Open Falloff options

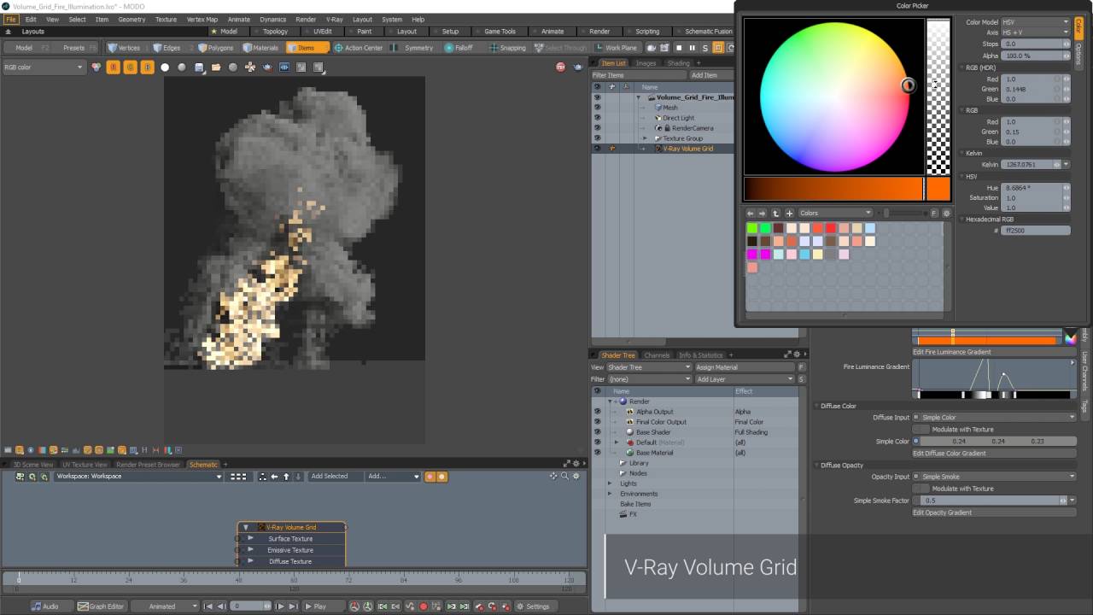tap(459, 48)
